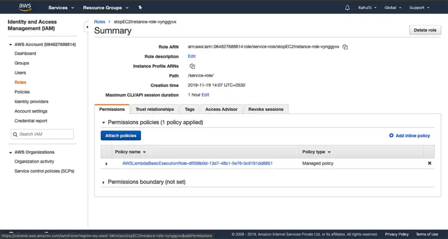Open the Tags tab

tap(189, 109)
